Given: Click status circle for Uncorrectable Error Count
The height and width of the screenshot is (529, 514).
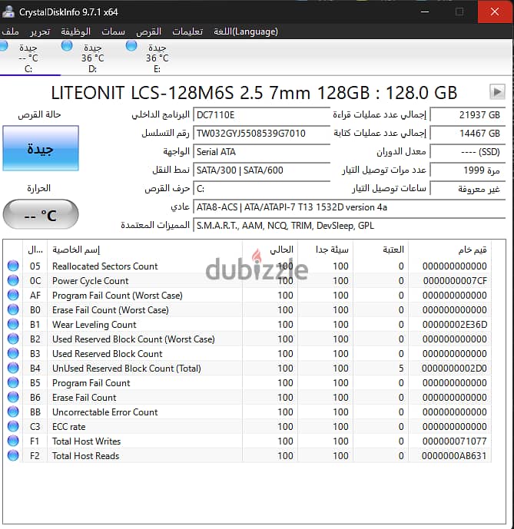Looking at the screenshot, I should (x=13, y=412).
